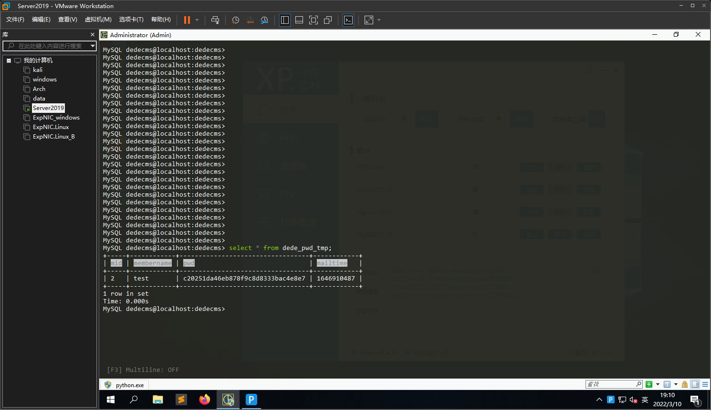Select ExpNIC.Linux_B virtual machine
Screen dimensions: 711x410
54,137
